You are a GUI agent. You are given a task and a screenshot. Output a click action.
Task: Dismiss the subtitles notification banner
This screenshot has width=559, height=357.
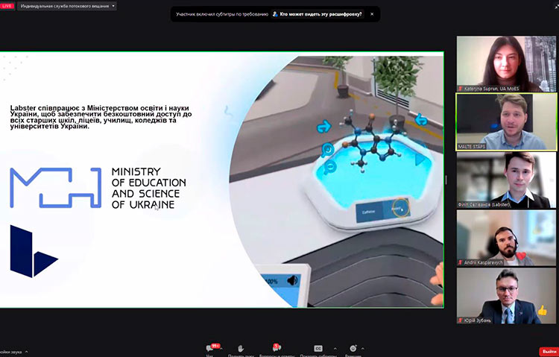click(373, 14)
